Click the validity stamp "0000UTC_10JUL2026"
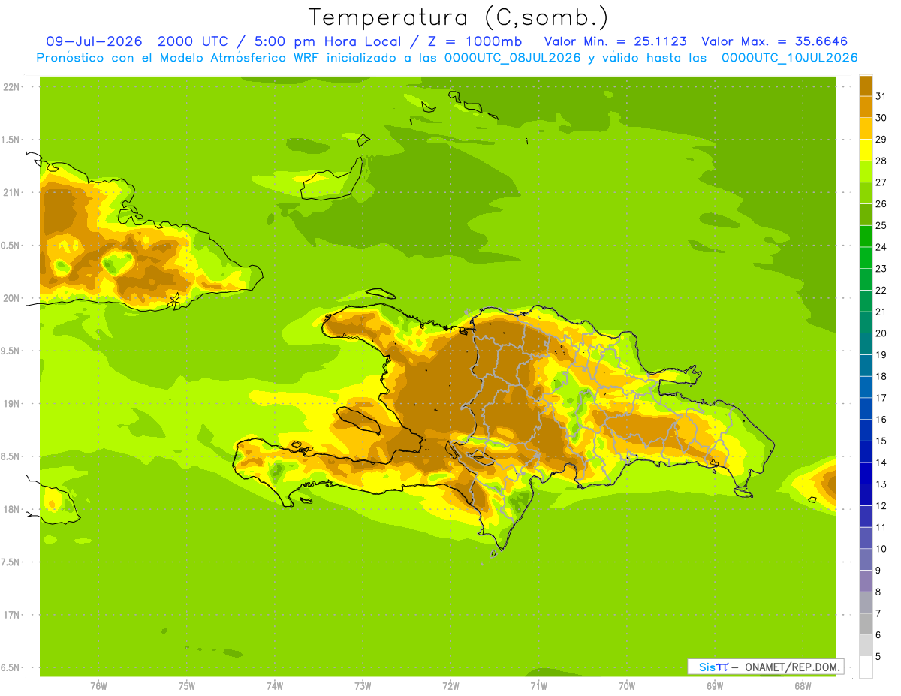Screen dimensions: 901x696 click(x=789, y=58)
